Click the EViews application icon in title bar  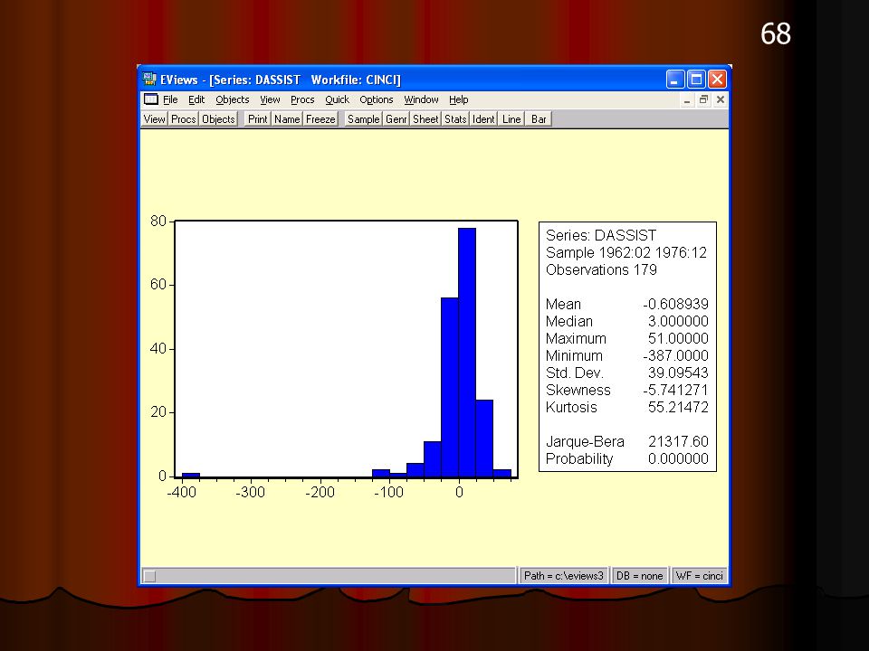(x=149, y=80)
